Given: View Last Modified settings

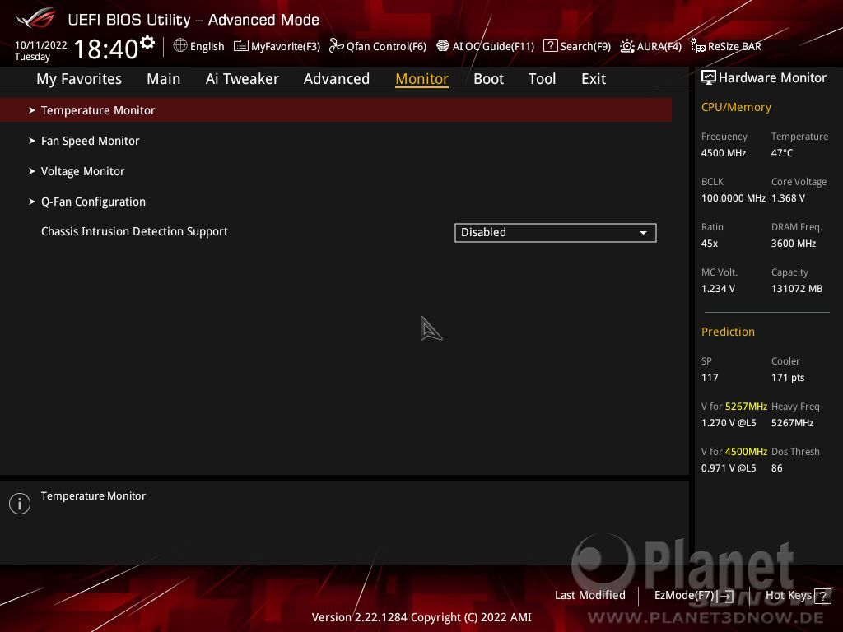Looking at the screenshot, I should [x=590, y=596].
